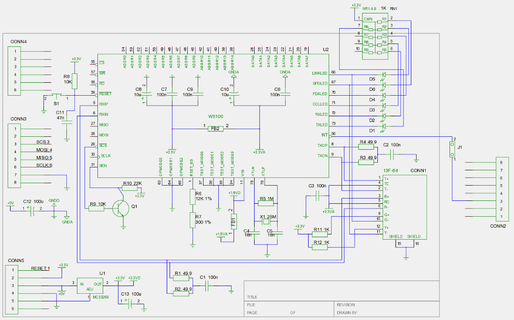
Task: Select the +1.8VD power label
Action: 235,193
